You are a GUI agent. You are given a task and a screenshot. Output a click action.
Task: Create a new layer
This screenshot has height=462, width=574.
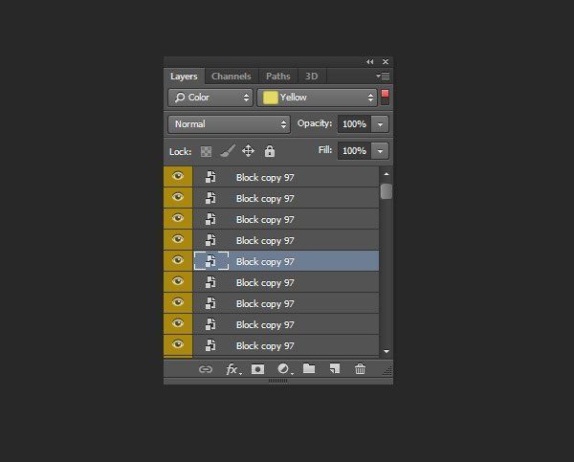(335, 368)
